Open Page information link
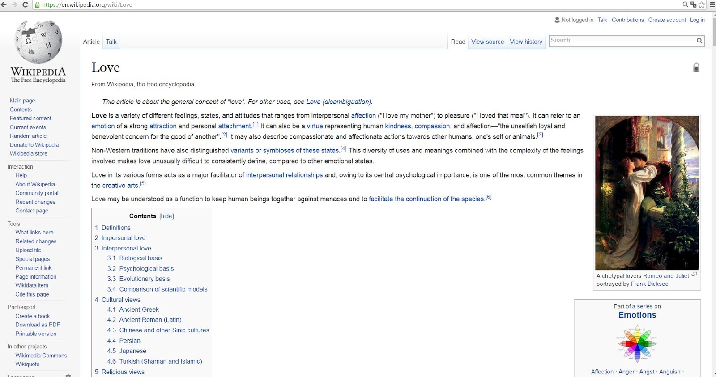This screenshot has width=716, height=377. tap(36, 277)
